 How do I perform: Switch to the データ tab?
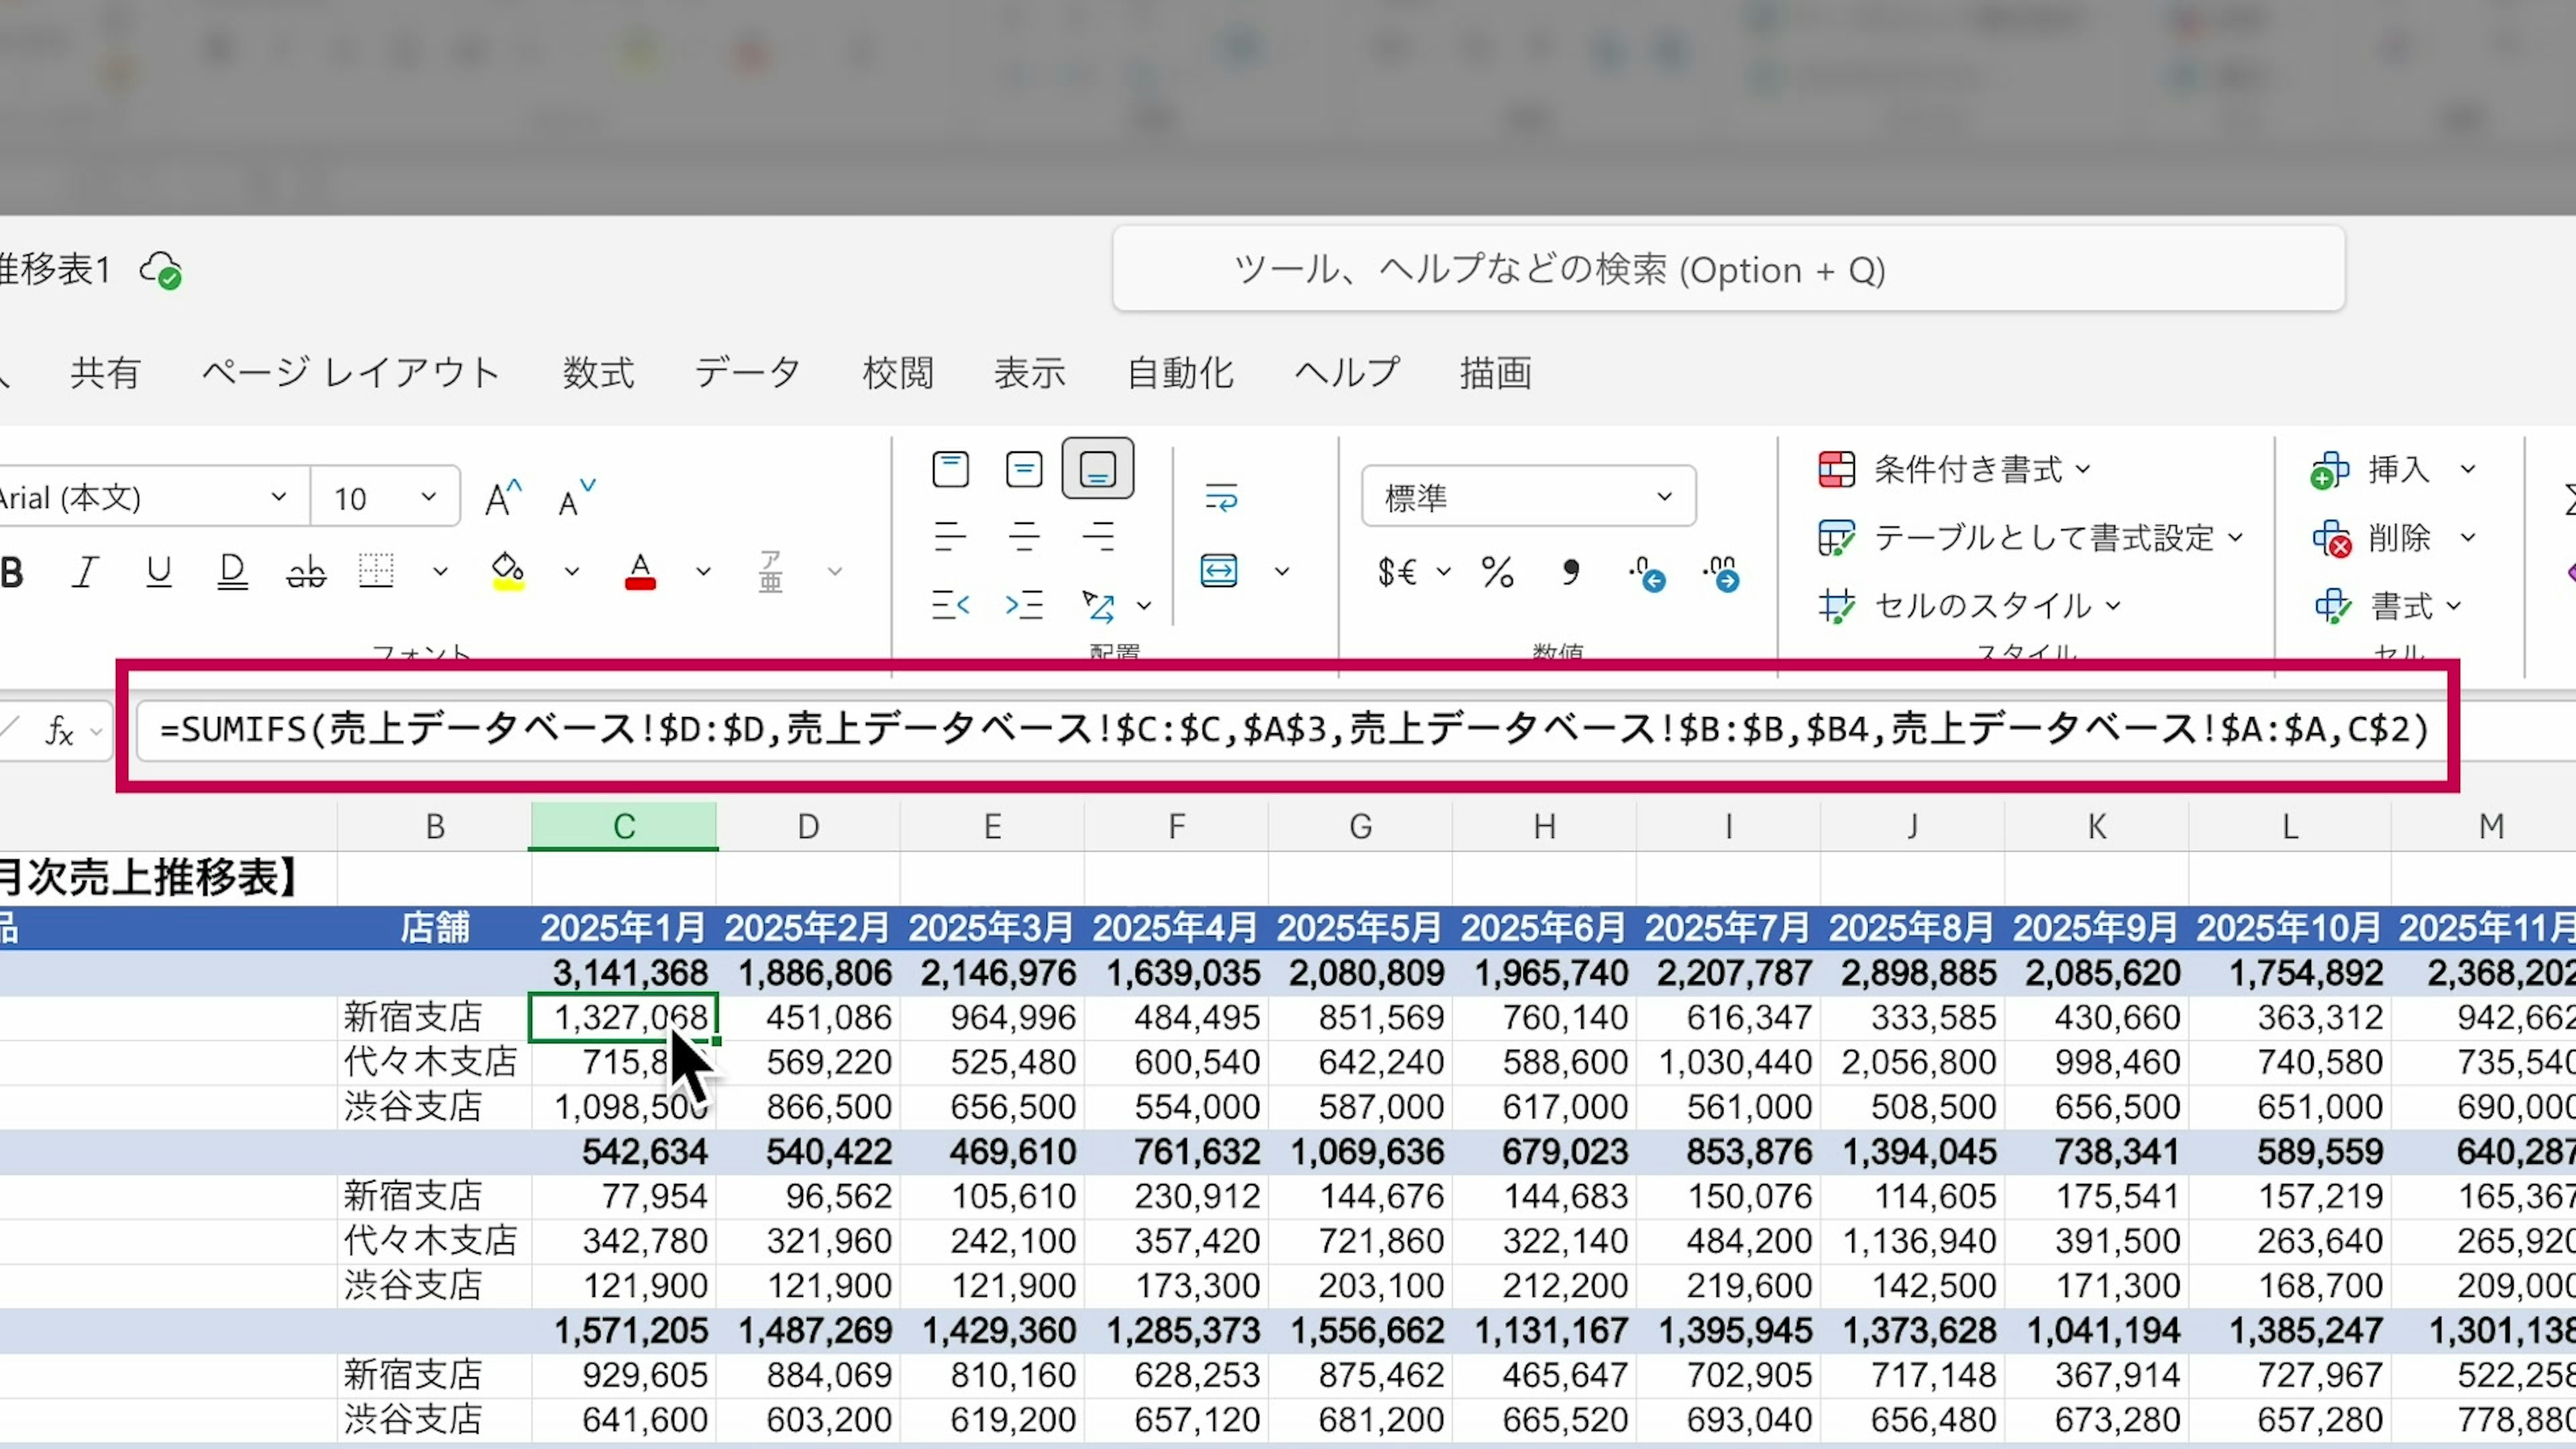(x=747, y=373)
